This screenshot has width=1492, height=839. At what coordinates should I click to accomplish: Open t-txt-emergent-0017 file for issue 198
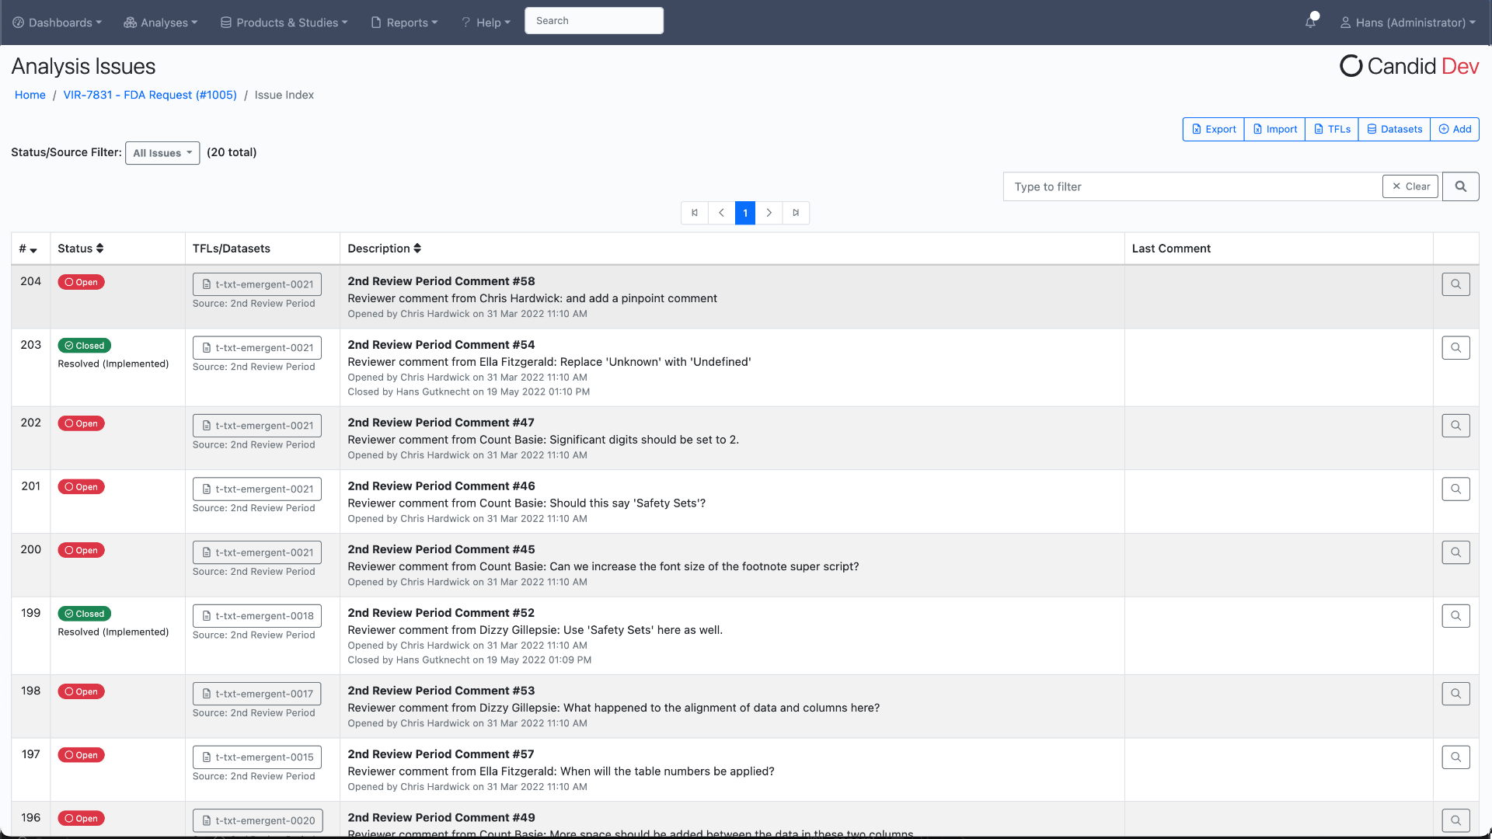coord(257,694)
